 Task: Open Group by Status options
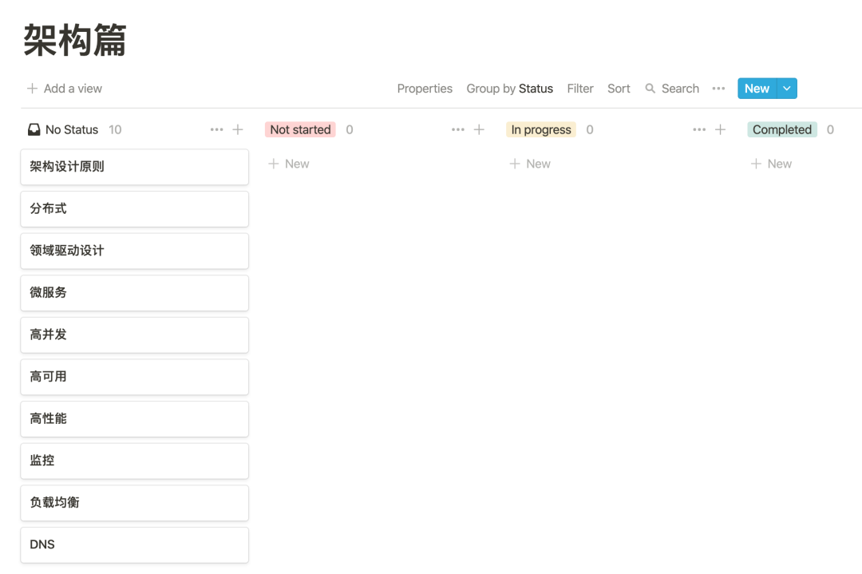click(x=509, y=89)
